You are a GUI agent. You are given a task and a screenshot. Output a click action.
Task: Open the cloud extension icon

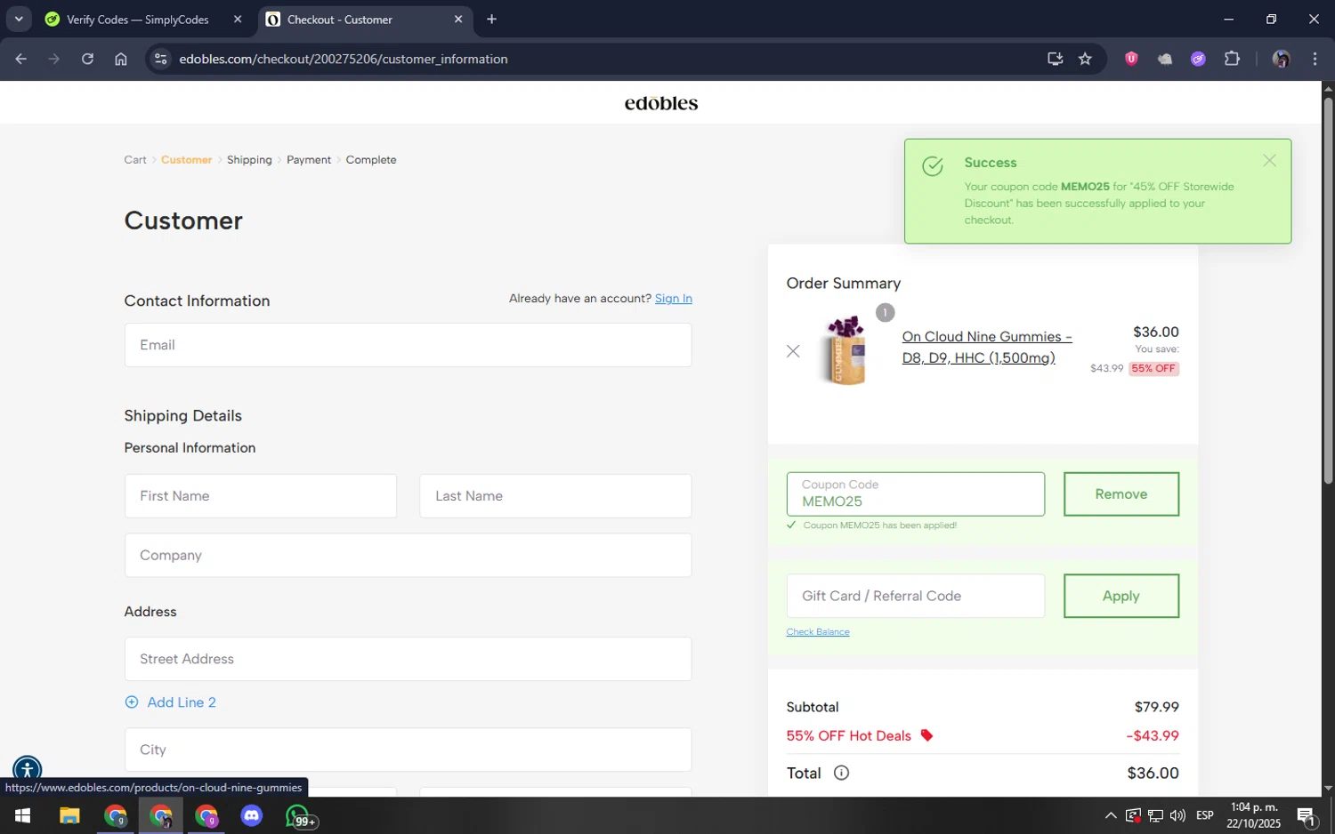click(1165, 59)
